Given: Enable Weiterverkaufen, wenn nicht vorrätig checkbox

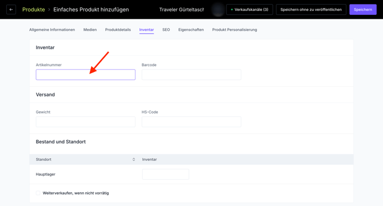Looking at the screenshot, I should pos(38,193).
